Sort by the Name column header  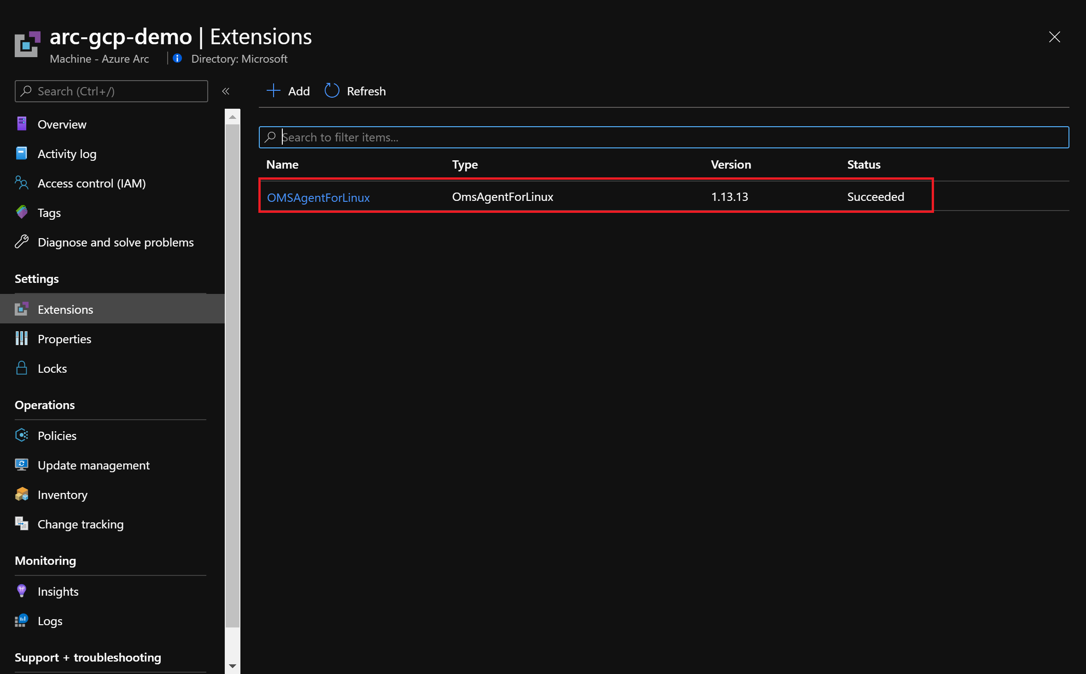282,164
